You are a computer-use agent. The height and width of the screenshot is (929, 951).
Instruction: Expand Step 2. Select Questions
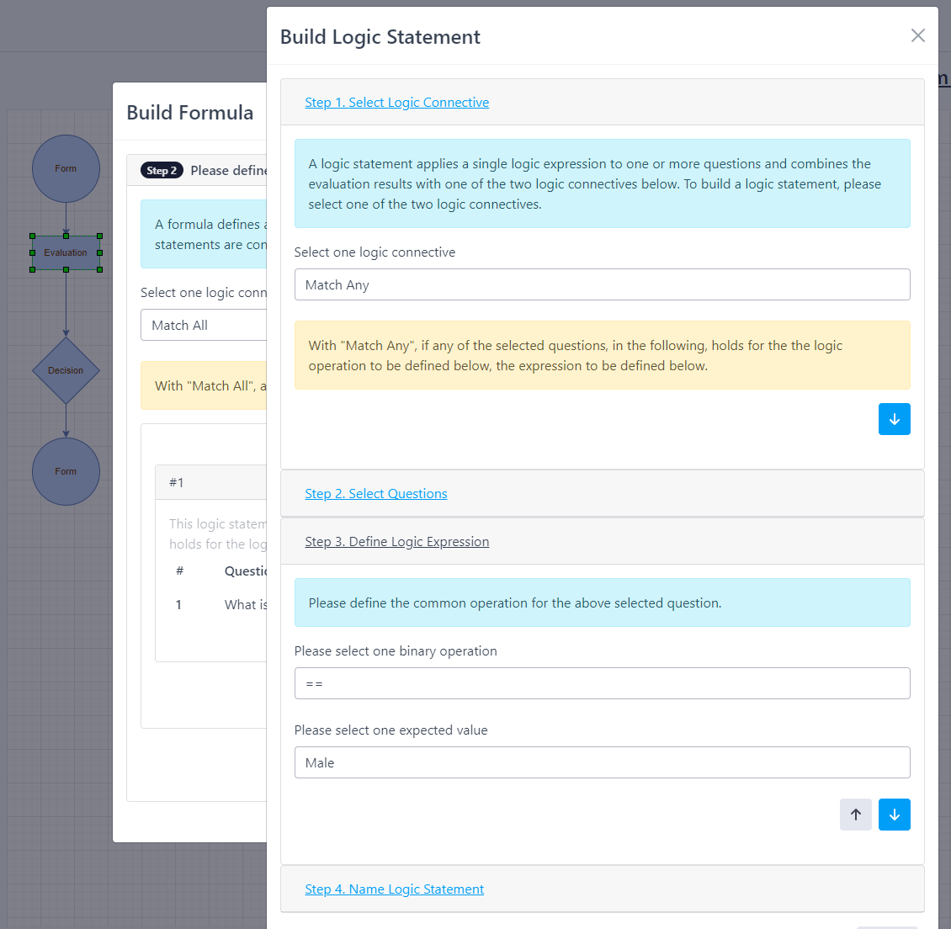click(x=376, y=494)
